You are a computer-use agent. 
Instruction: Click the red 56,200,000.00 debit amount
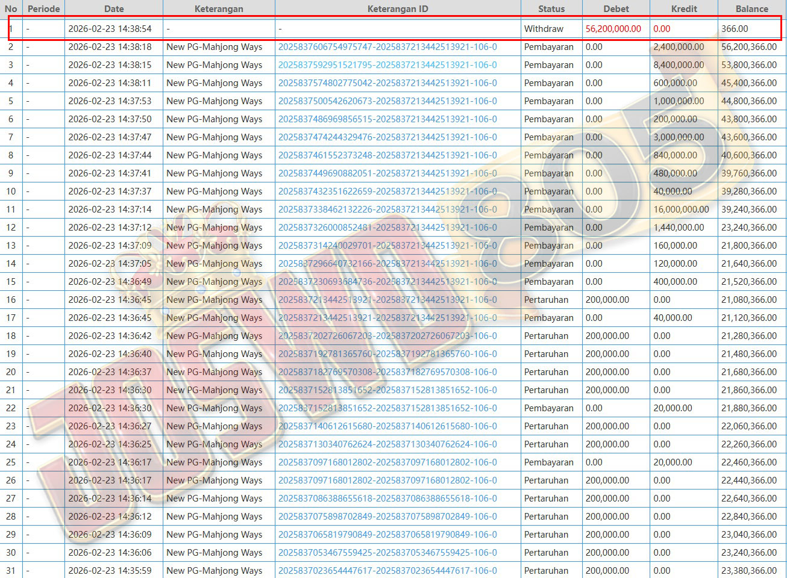click(x=613, y=29)
